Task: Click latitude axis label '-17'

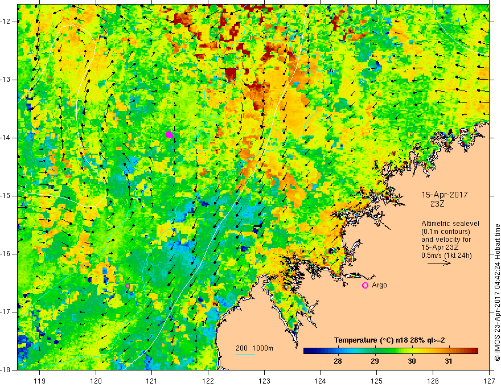Action: coord(6,312)
